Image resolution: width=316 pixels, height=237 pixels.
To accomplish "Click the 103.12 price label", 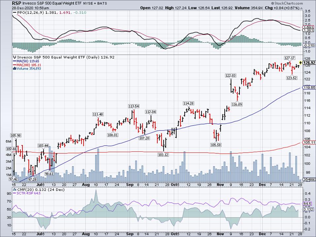I will pos(163,155).
